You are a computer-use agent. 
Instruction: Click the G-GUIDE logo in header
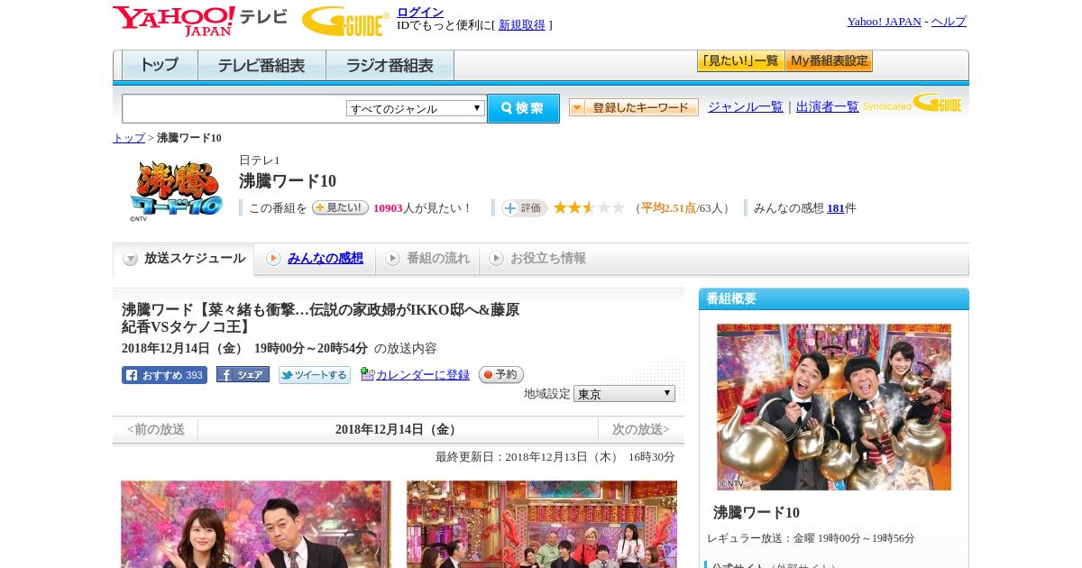[x=345, y=21]
